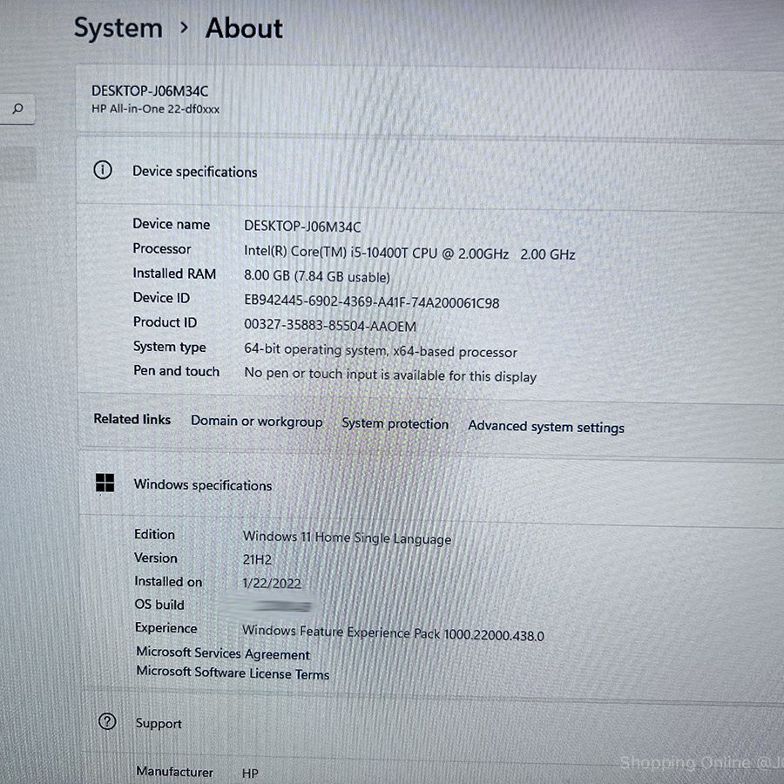Click the OS build label
784x784 pixels.
tap(159, 605)
